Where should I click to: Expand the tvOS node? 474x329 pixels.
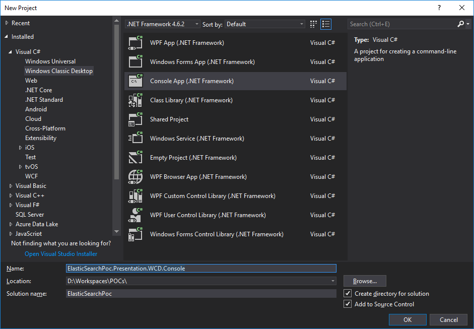point(20,167)
